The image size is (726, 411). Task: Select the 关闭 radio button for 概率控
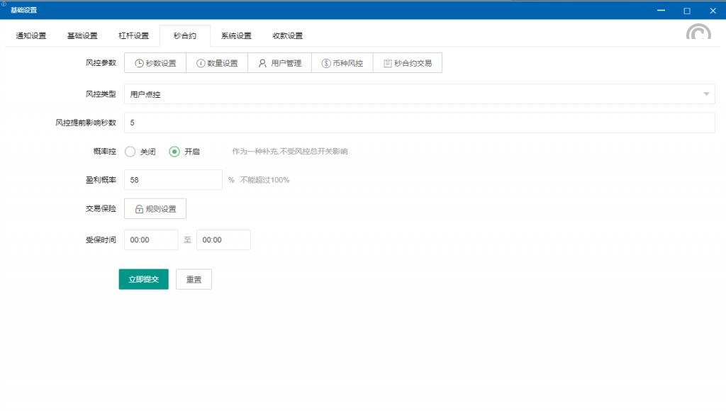click(130, 151)
